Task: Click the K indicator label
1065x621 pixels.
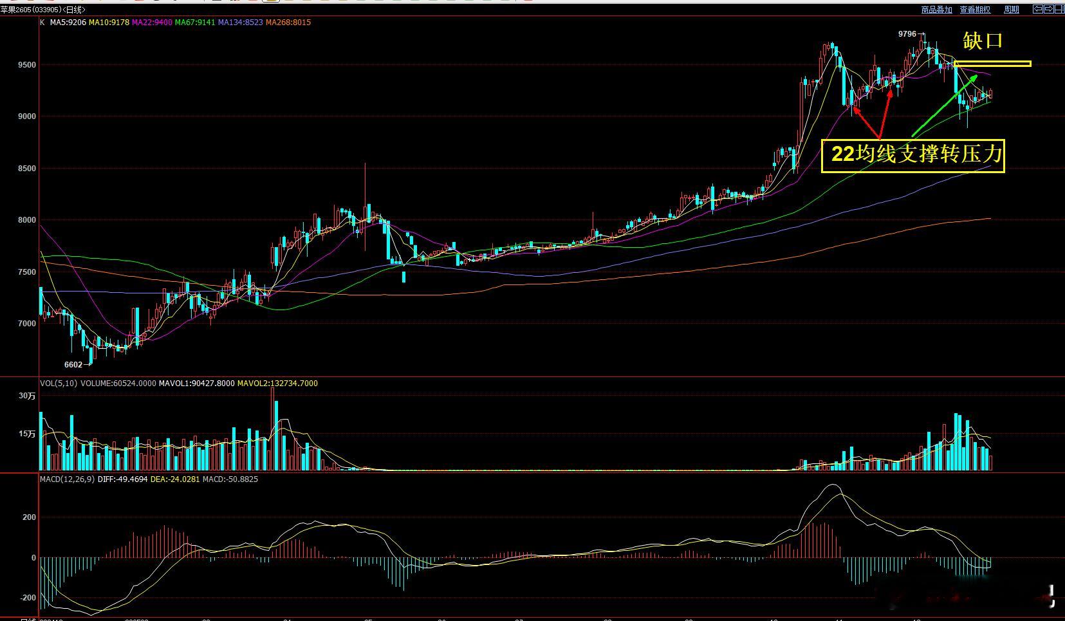Action: [42, 23]
